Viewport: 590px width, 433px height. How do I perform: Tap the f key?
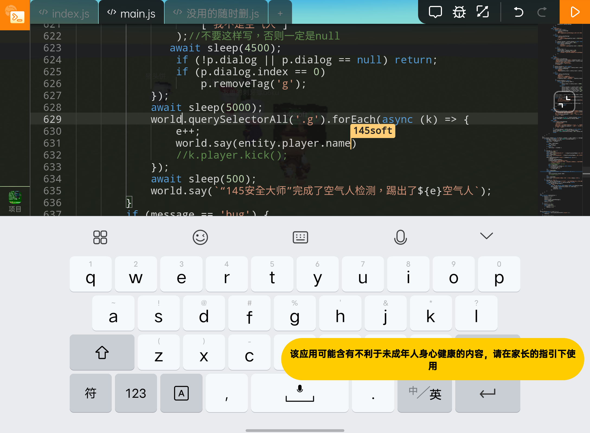tap(249, 313)
